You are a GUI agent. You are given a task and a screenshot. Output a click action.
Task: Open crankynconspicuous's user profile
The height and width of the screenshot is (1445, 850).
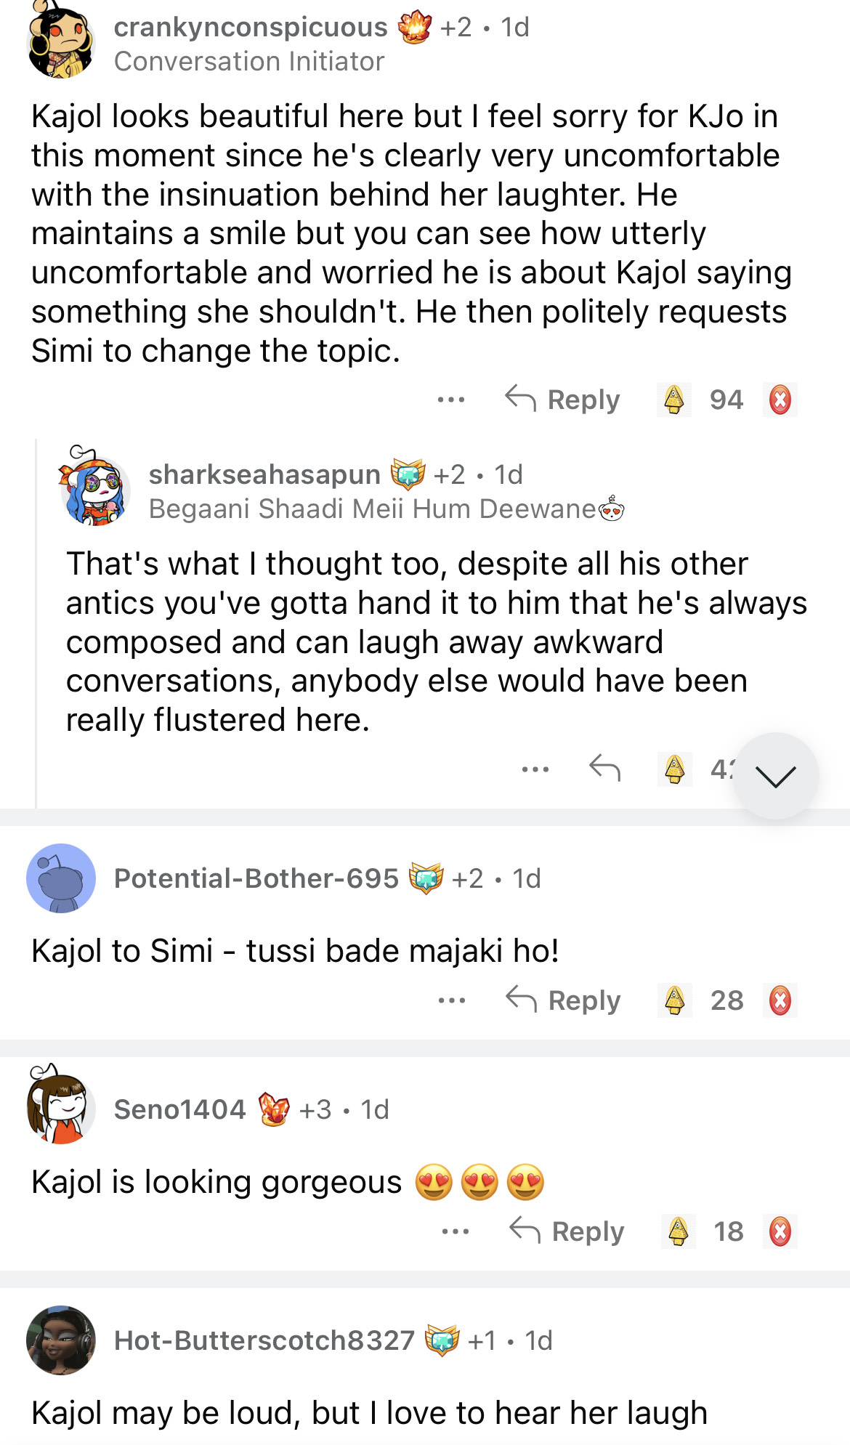pos(251,28)
